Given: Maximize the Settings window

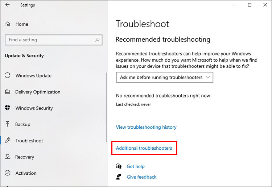Looking at the screenshot, I should [x=250, y=5].
